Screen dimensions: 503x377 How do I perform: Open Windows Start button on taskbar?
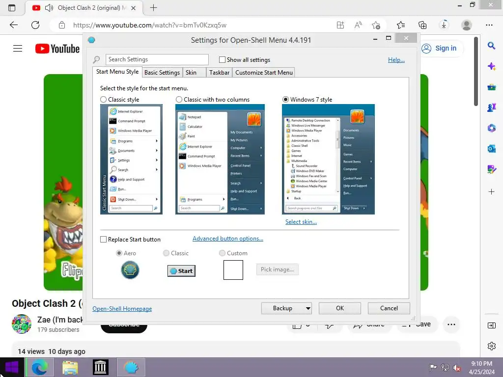12,367
